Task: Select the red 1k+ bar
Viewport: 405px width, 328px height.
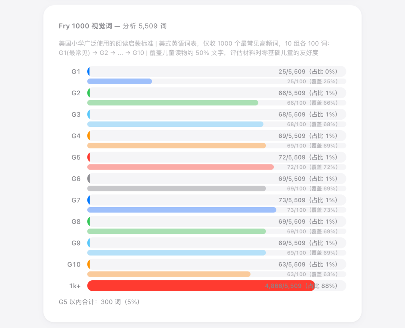Action: pyautogui.click(x=201, y=286)
